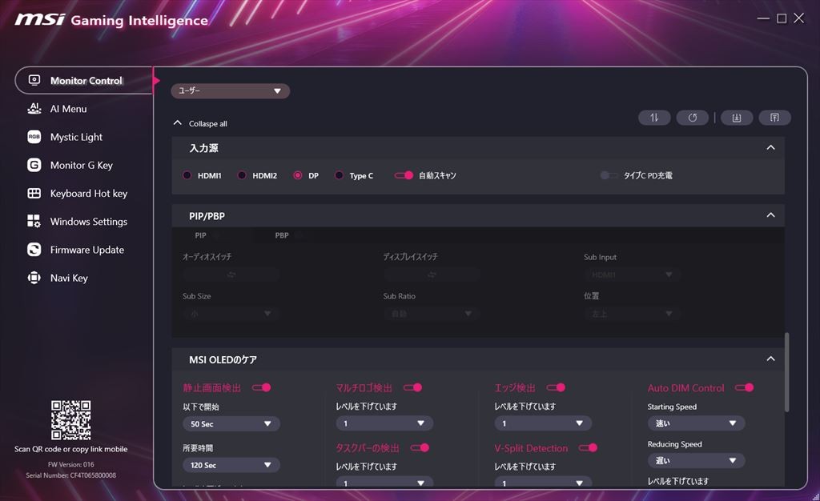Select the DP input radio button
The image size is (820, 501).
click(x=298, y=175)
